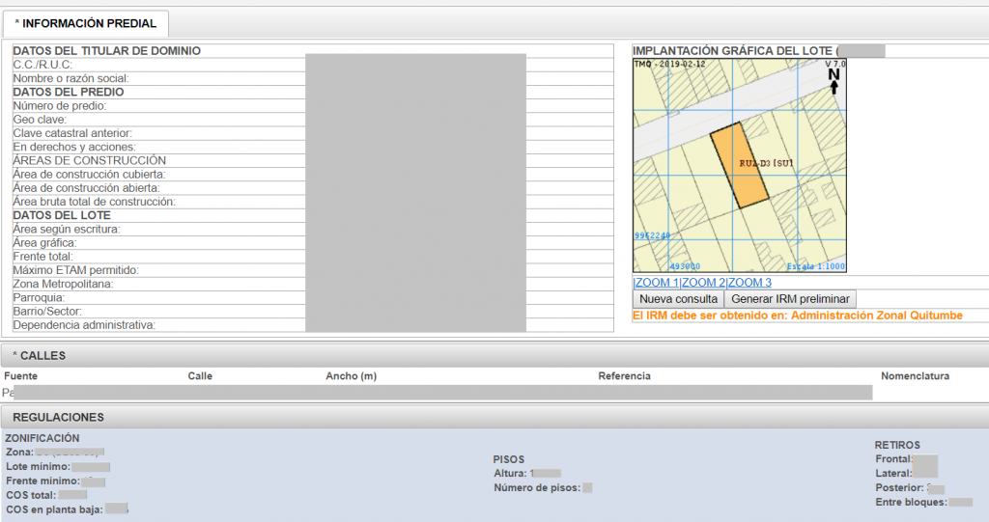The height and width of the screenshot is (522, 989).
Task: Choose the ZOOM 3 map view
Action: pos(749,283)
